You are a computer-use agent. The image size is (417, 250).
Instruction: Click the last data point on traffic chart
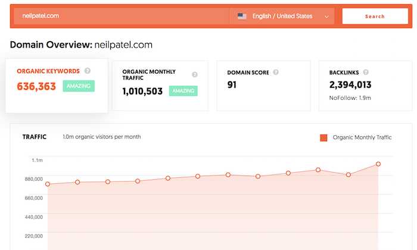point(378,164)
